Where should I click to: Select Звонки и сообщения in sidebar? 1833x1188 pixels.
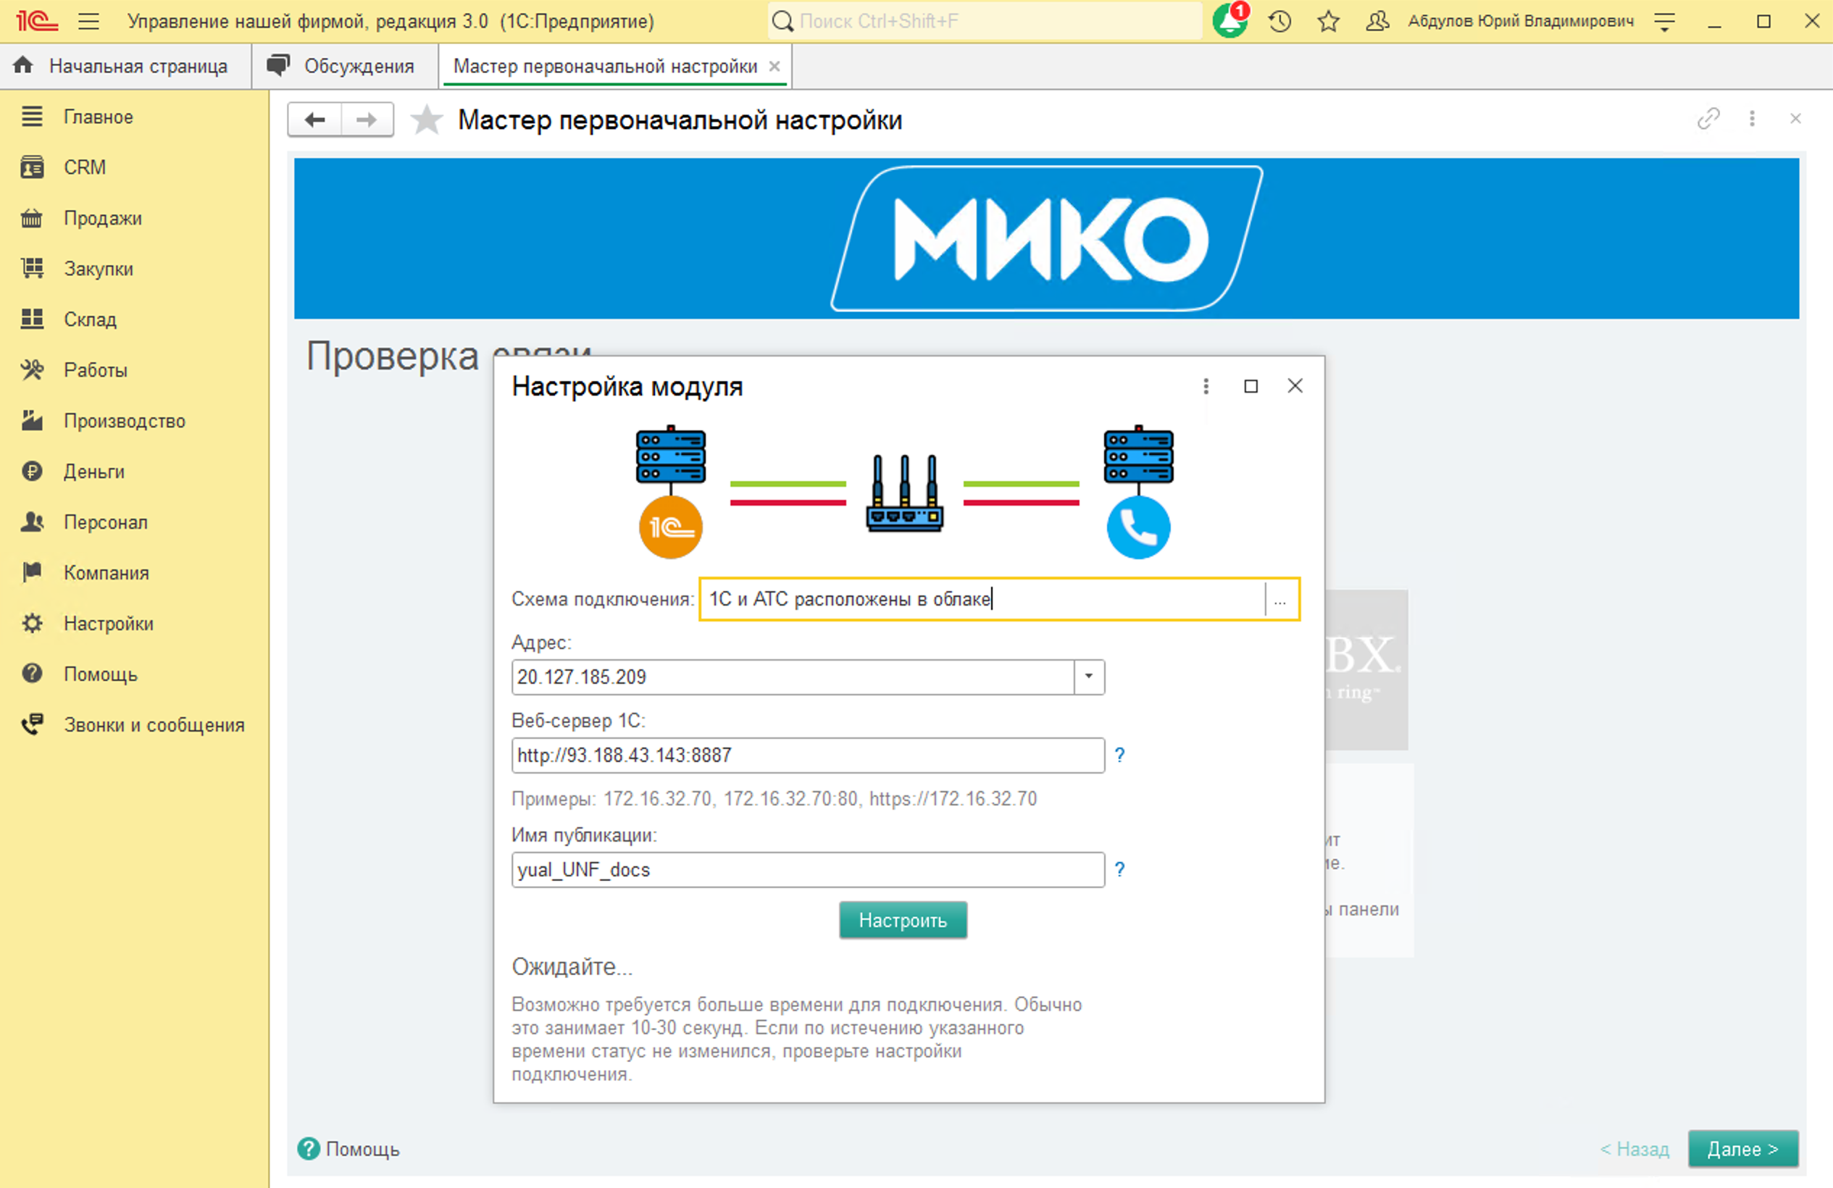point(154,724)
